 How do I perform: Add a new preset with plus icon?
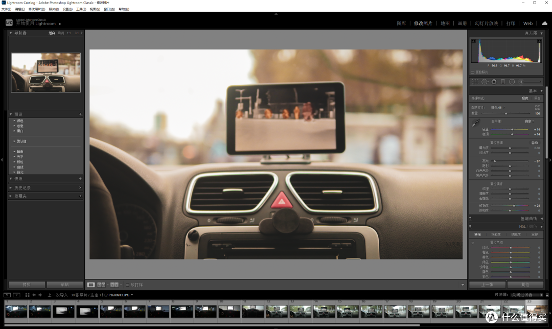coord(80,114)
